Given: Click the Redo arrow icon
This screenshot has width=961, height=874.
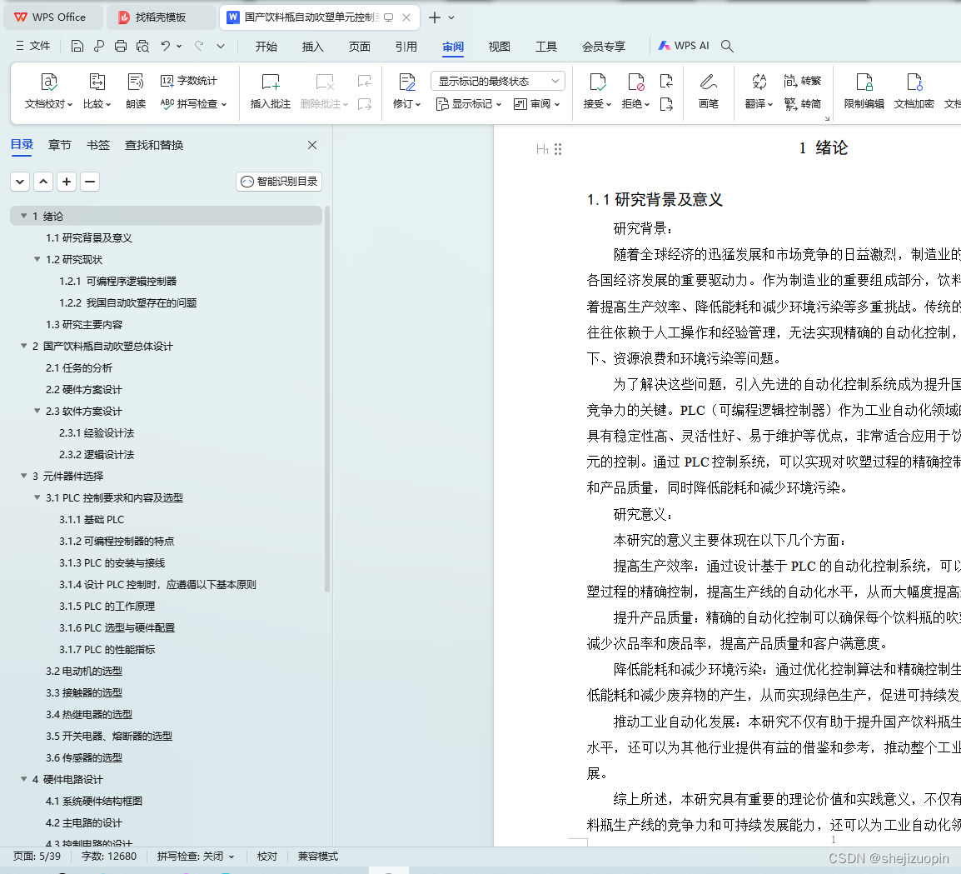Looking at the screenshot, I should pyautogui.click(x=199, y=46).
